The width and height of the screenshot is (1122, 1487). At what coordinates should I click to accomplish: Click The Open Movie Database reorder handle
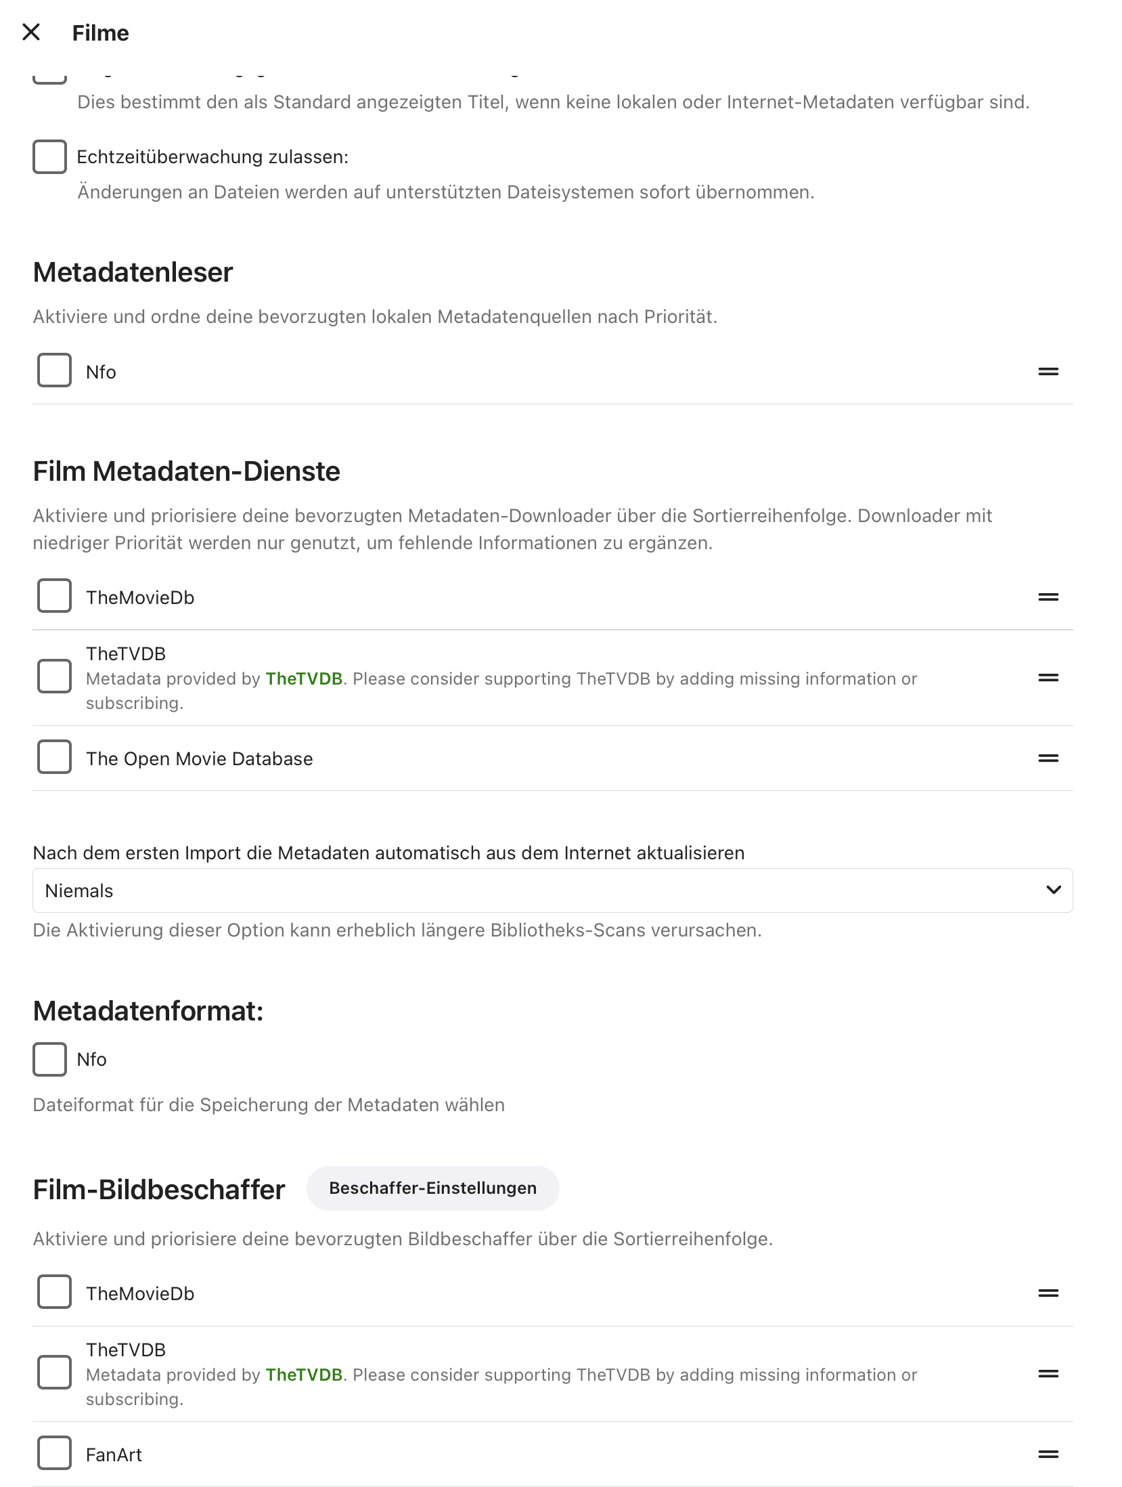(1048, 758)
